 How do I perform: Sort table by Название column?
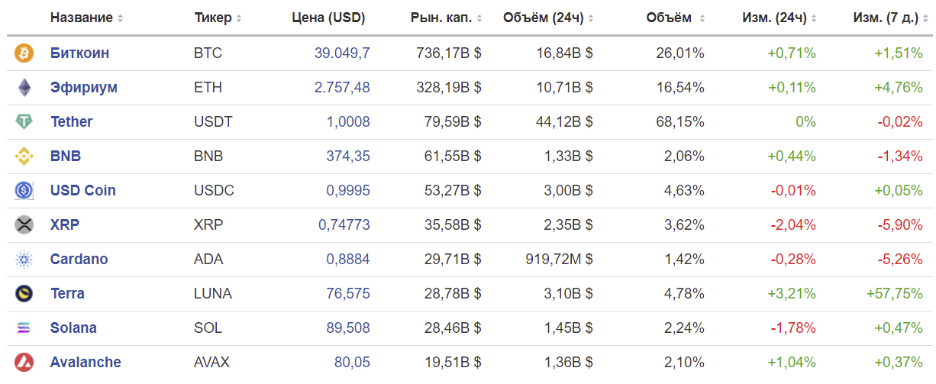[x=86, y=18]
